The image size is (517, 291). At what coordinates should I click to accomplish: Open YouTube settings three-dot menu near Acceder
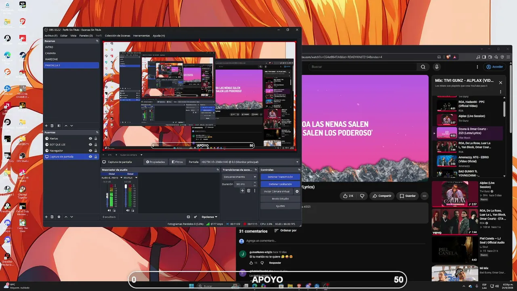click(x=477, y=67)
